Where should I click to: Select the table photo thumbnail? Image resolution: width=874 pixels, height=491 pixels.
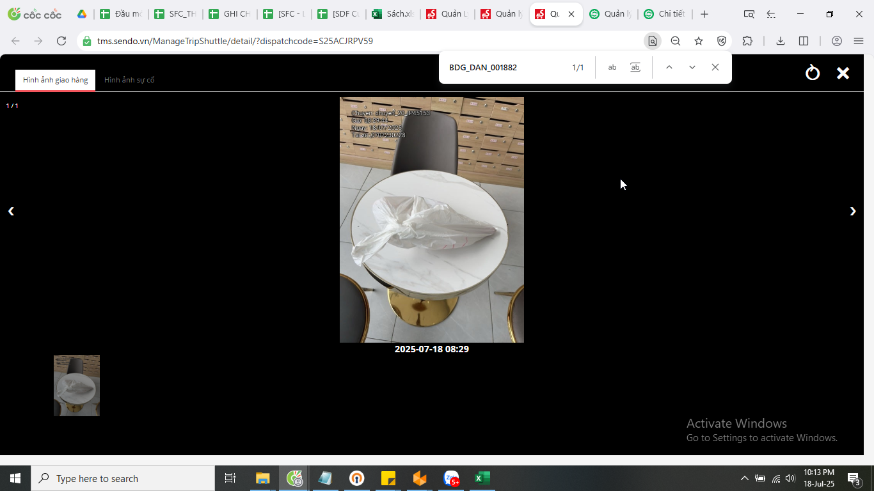pyautogui.click(x=77, y=386)
